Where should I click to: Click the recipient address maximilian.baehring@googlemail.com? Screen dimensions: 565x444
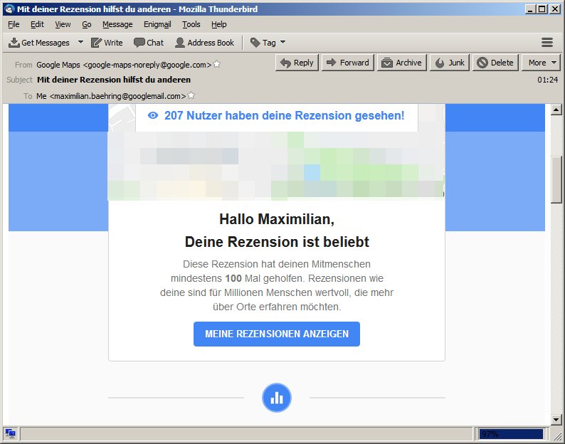(x=118, y=96)
